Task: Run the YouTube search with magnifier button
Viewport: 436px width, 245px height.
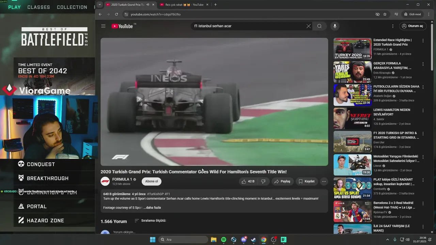Action: pyautogui.click(x=319, y=26)
